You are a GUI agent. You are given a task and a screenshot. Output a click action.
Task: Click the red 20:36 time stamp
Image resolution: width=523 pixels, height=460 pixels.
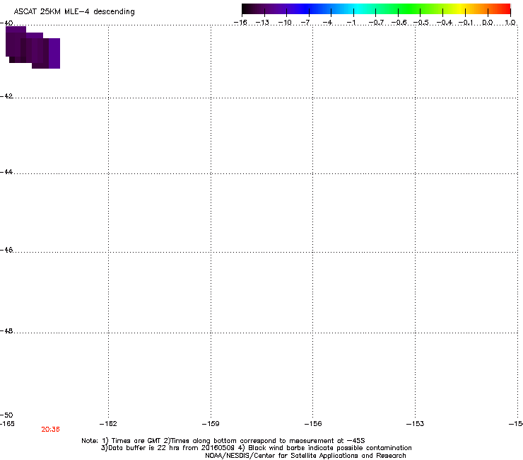50,430
